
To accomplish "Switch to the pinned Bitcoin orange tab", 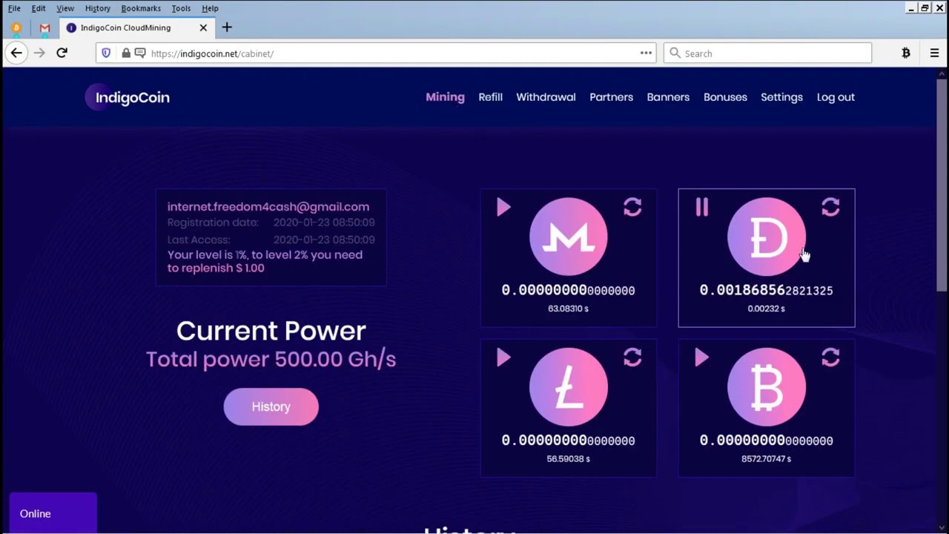I will click(16, 27).
